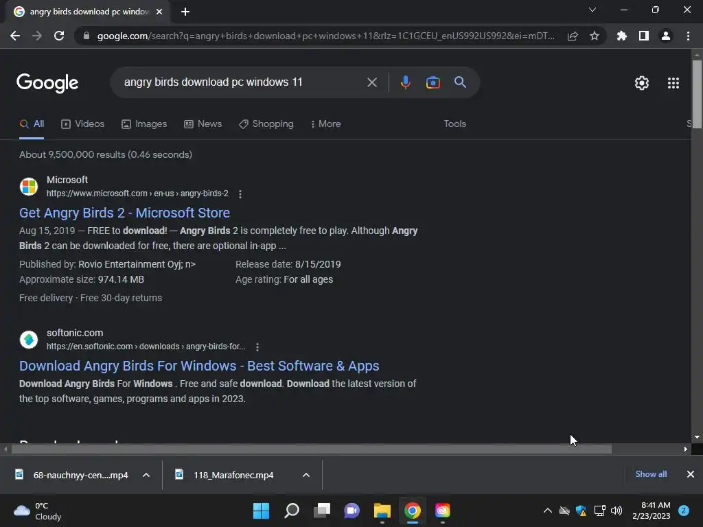Expand the More search filters
Image resolution: width=703 pixels, height=527 pixels.
pos(326,124)
